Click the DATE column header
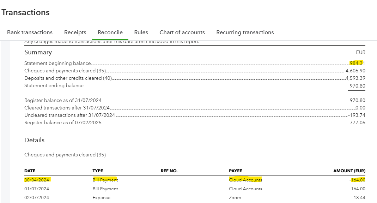 [30, 171]
